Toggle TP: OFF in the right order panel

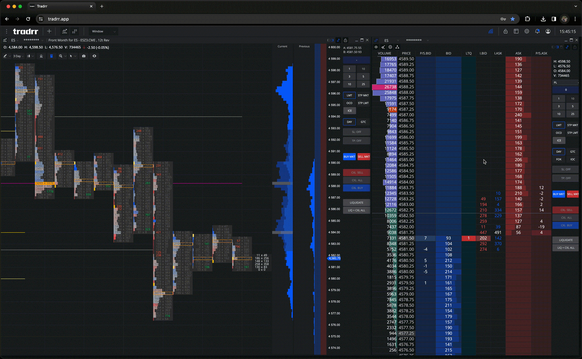[x=565, y=178]
